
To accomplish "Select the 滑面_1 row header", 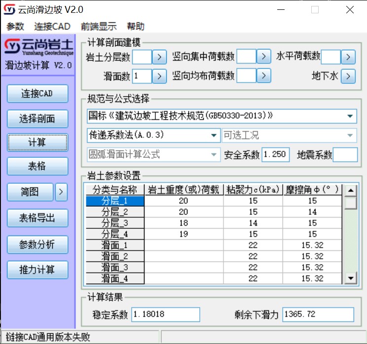I will [x=115, y=245].
